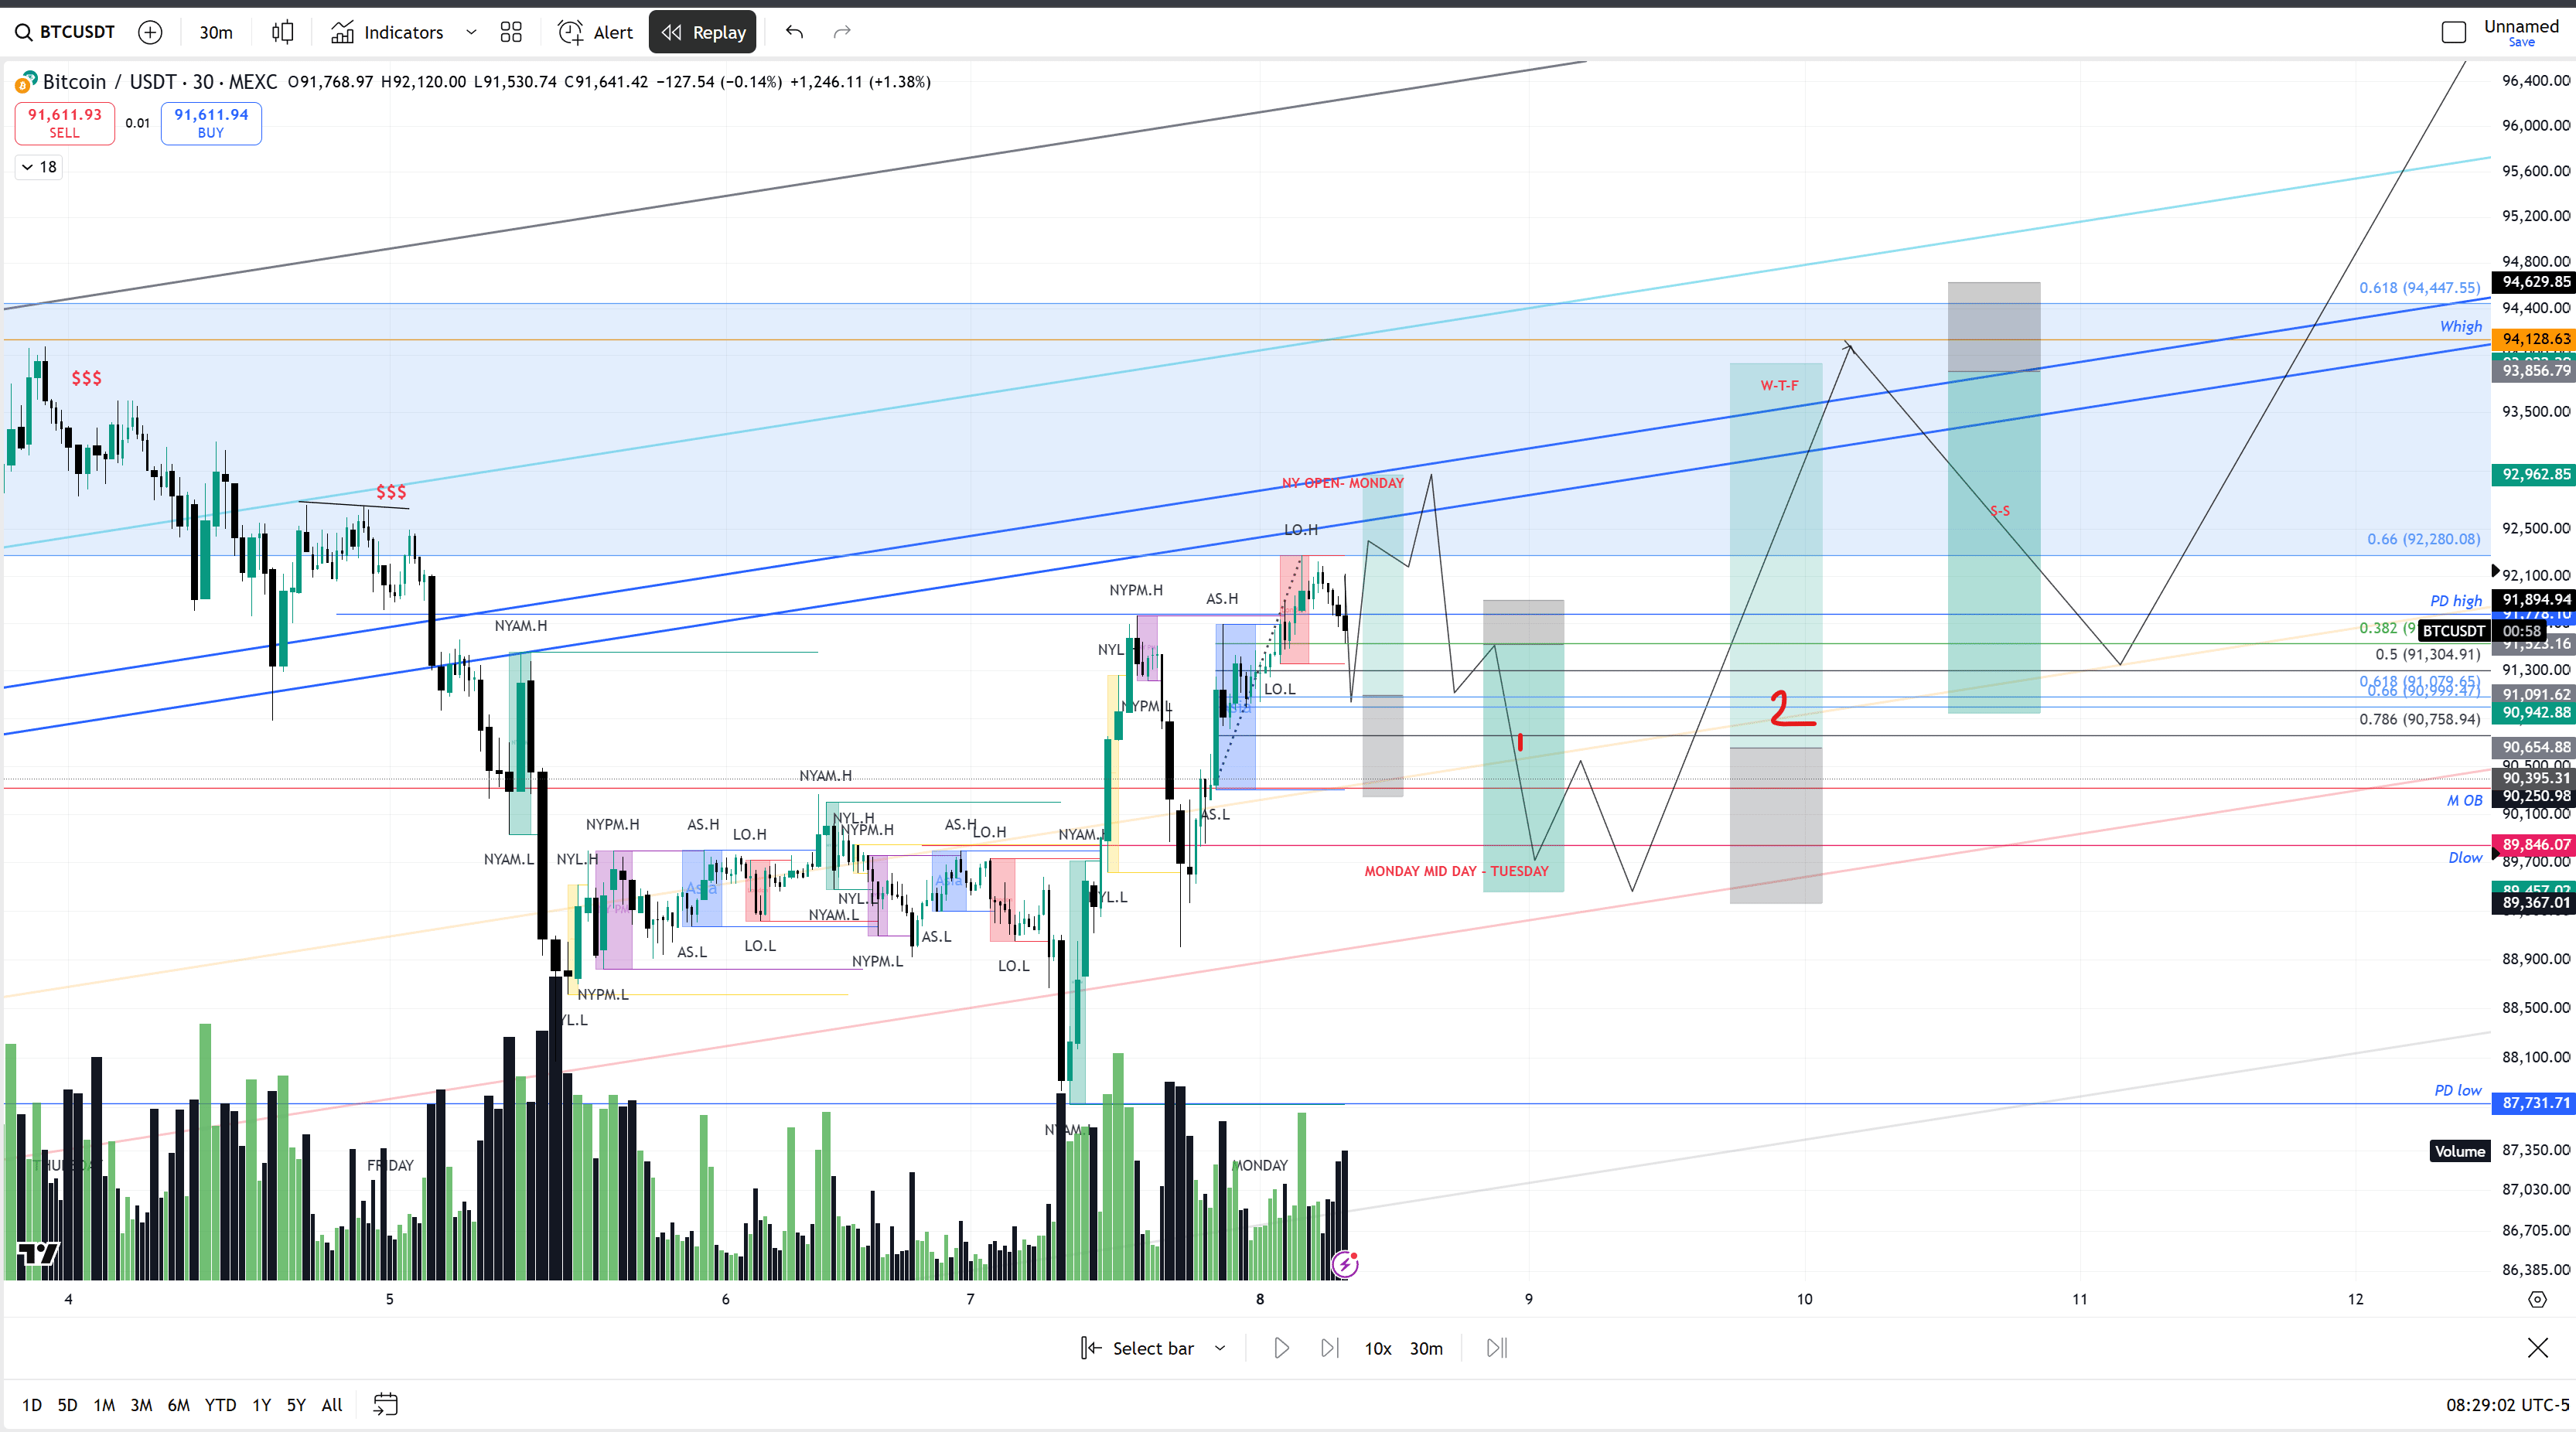Toggle the layout square checkbox beside Unnamed
The width and height of the screenshot is (2576, 1432).
point(2453,32)
